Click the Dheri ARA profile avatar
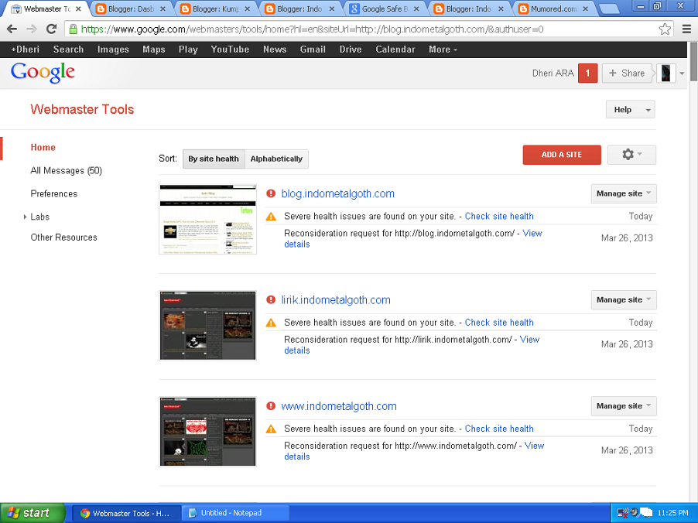The height and width of the screenshot is (523, 698). 666,73
